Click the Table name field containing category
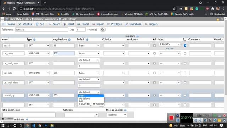Screen dimensions: 227x128 click(41, 30)
